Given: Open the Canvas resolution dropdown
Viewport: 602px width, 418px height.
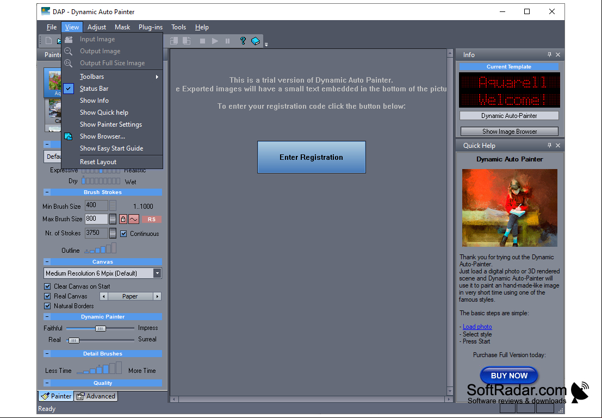Looking at the screenshot, I should [157, 273].
